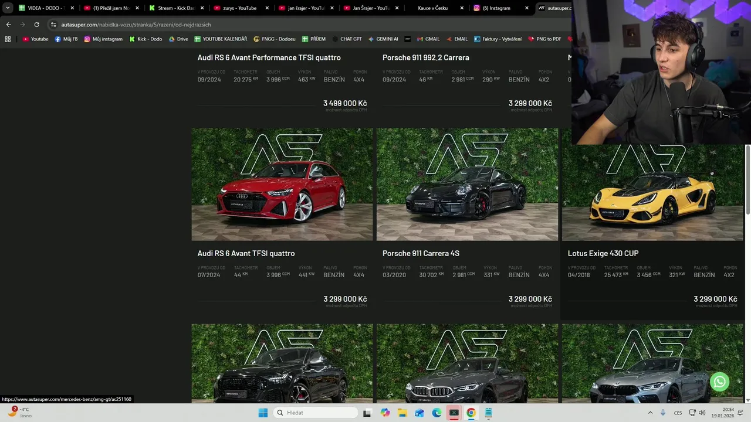Click the Lotus 04/2018 date value
The height and width of the screenshot is (422, 751).
point(579,275)
